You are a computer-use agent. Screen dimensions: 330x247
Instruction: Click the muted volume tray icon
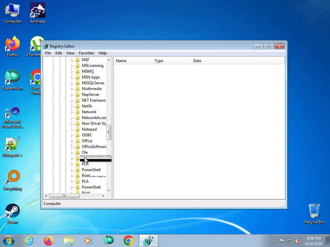(x=297, y=241)
